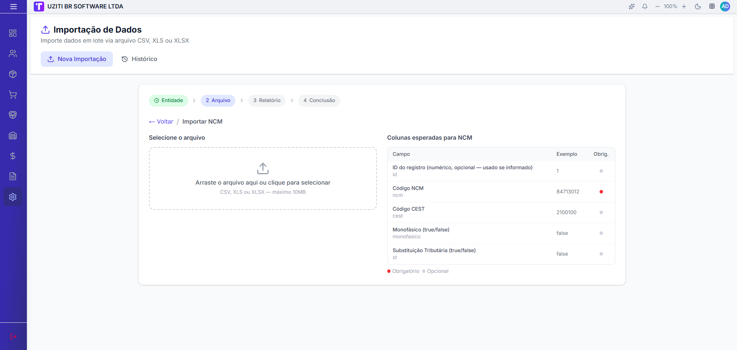Open the users/people sidebar icon
737x350 pixels.
(x=13, y=54)
